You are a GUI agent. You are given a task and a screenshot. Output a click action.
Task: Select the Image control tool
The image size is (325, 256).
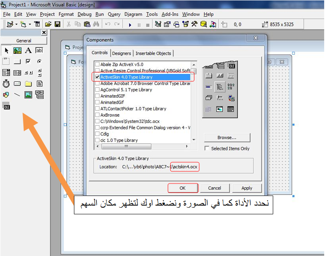click(28, 95)
